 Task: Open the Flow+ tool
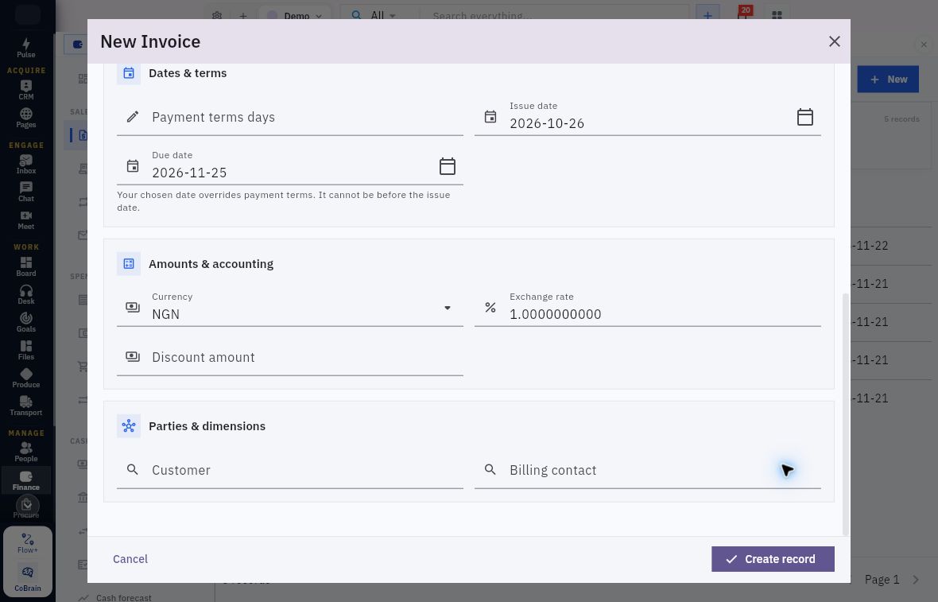(28, 543)
